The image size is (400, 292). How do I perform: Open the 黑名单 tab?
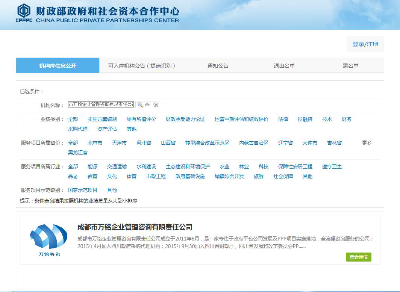click(x=350, y=66)
